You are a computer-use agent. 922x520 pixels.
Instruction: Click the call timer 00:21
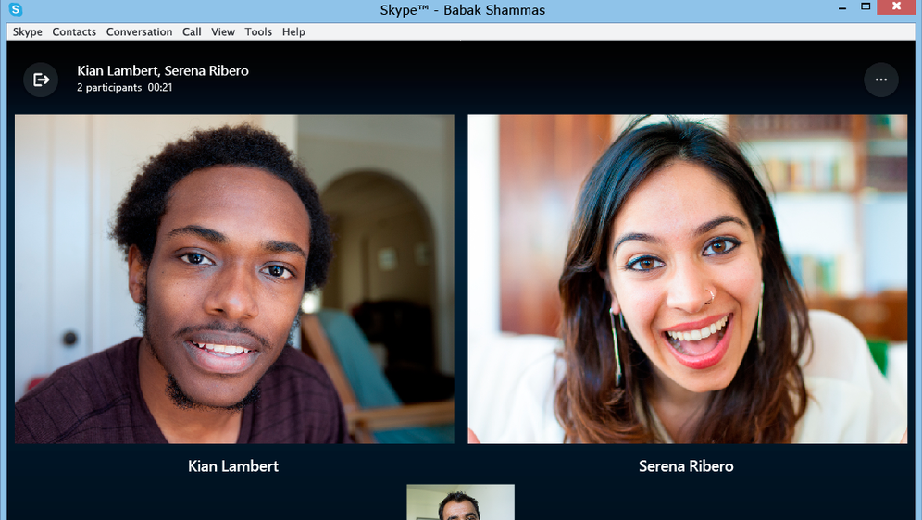[160, 88]
